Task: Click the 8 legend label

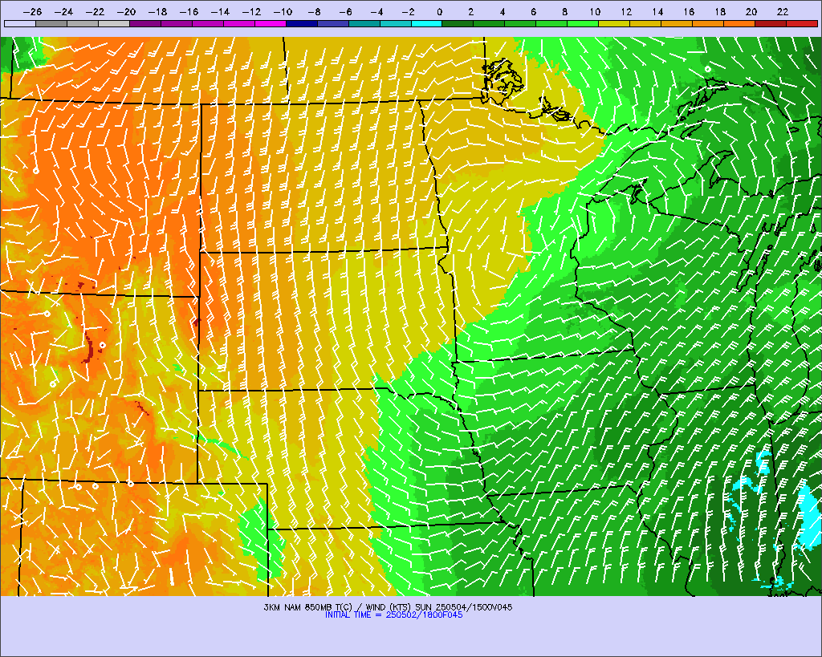Action: tap(564, 12)
